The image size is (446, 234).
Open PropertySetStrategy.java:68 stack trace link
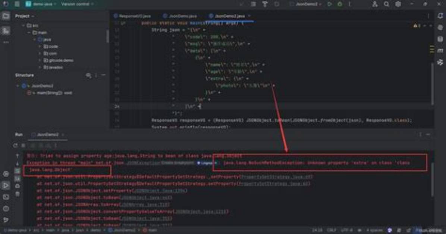coord(276,177)
